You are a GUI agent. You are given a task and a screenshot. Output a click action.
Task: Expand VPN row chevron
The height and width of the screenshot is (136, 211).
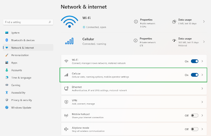[x=202, y=102]
